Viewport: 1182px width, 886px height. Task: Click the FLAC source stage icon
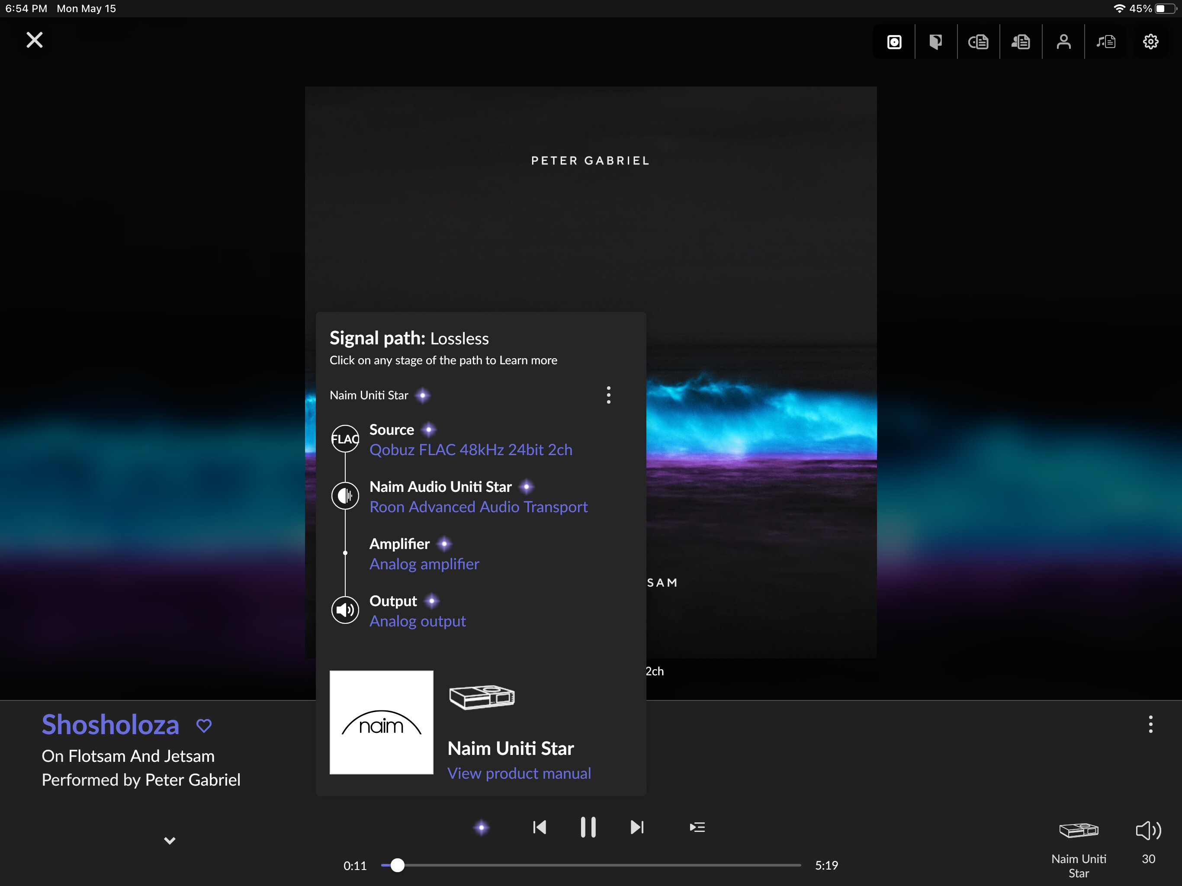coord(345,439)
